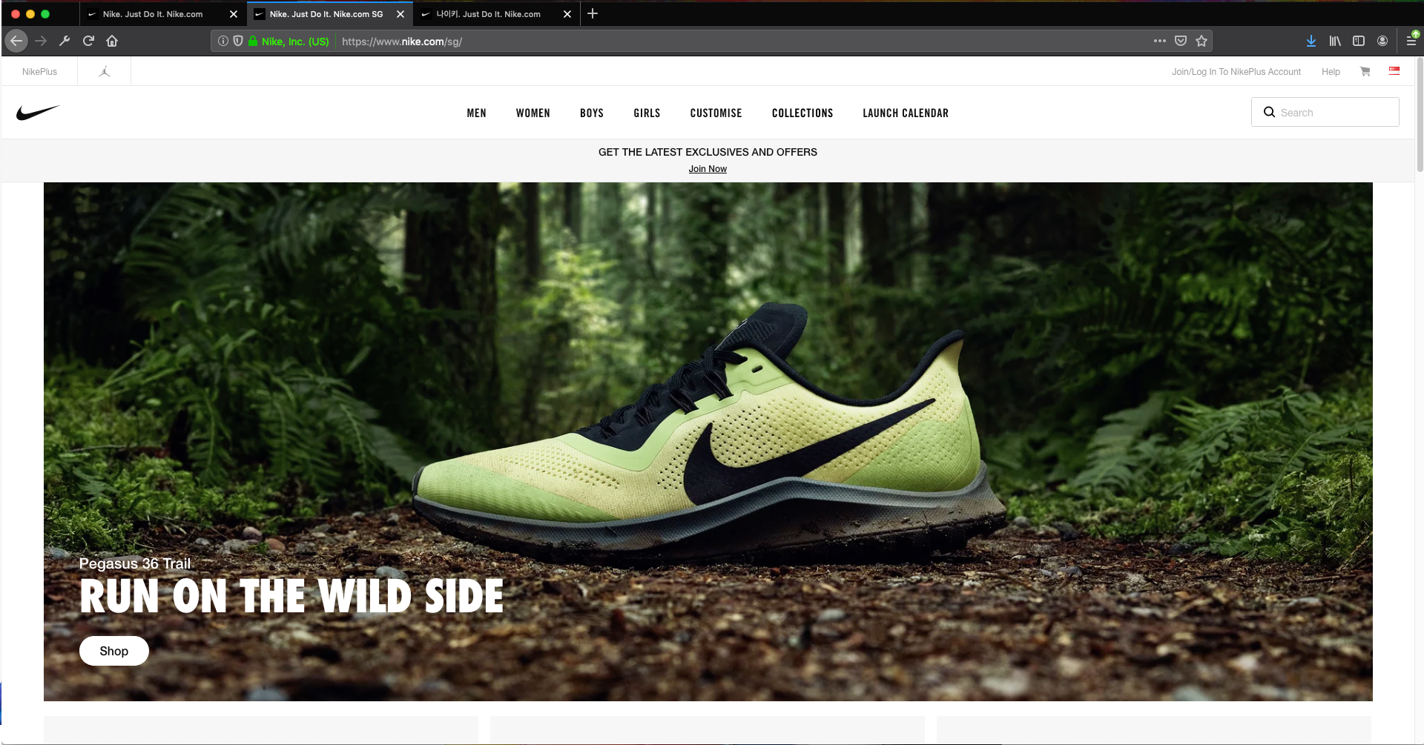
Task: Click the green padlock security icon
Action: point(253,41)
